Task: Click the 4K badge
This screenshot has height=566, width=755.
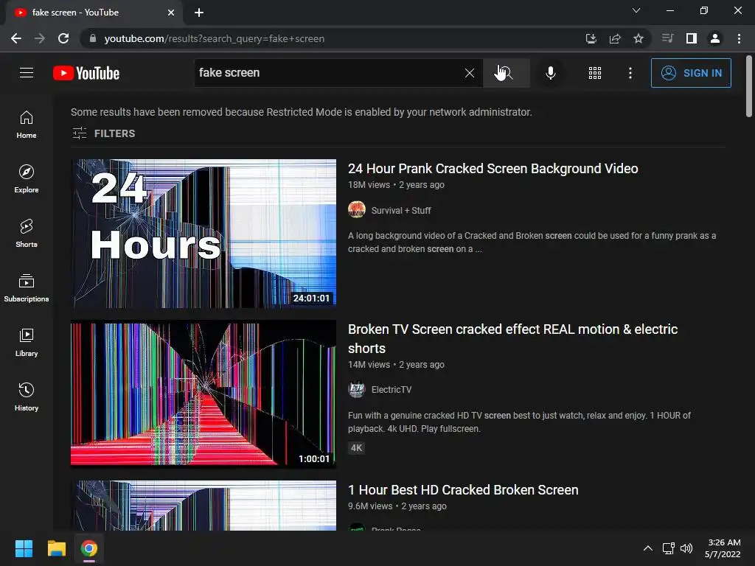Action: 356,448
